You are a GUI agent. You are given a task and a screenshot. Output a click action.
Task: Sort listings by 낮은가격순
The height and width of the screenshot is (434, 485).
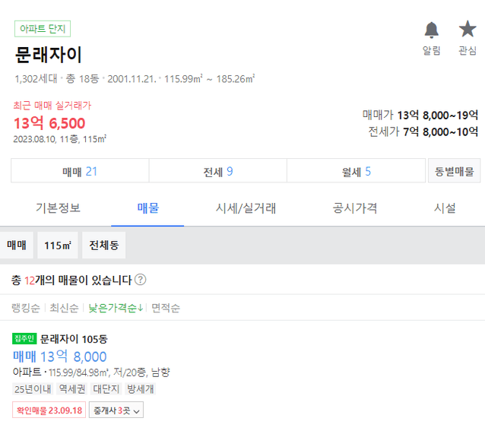pyautogui.click(x=116, y=308)
